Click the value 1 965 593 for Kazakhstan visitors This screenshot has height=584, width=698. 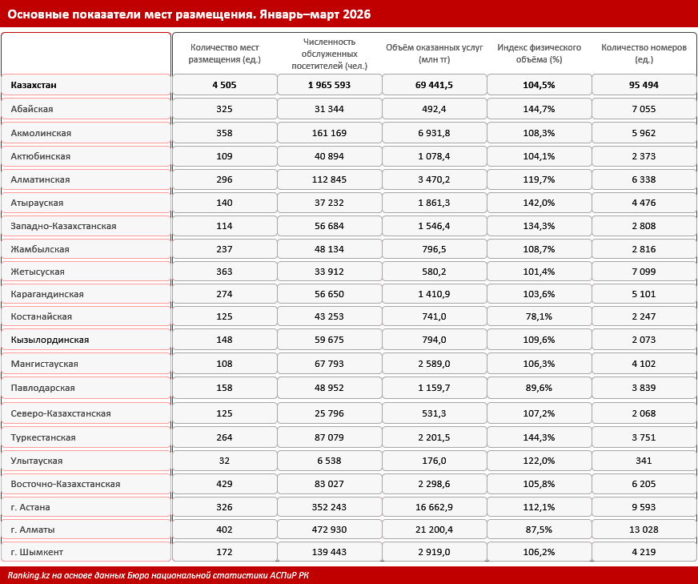[x=330, y=85]
